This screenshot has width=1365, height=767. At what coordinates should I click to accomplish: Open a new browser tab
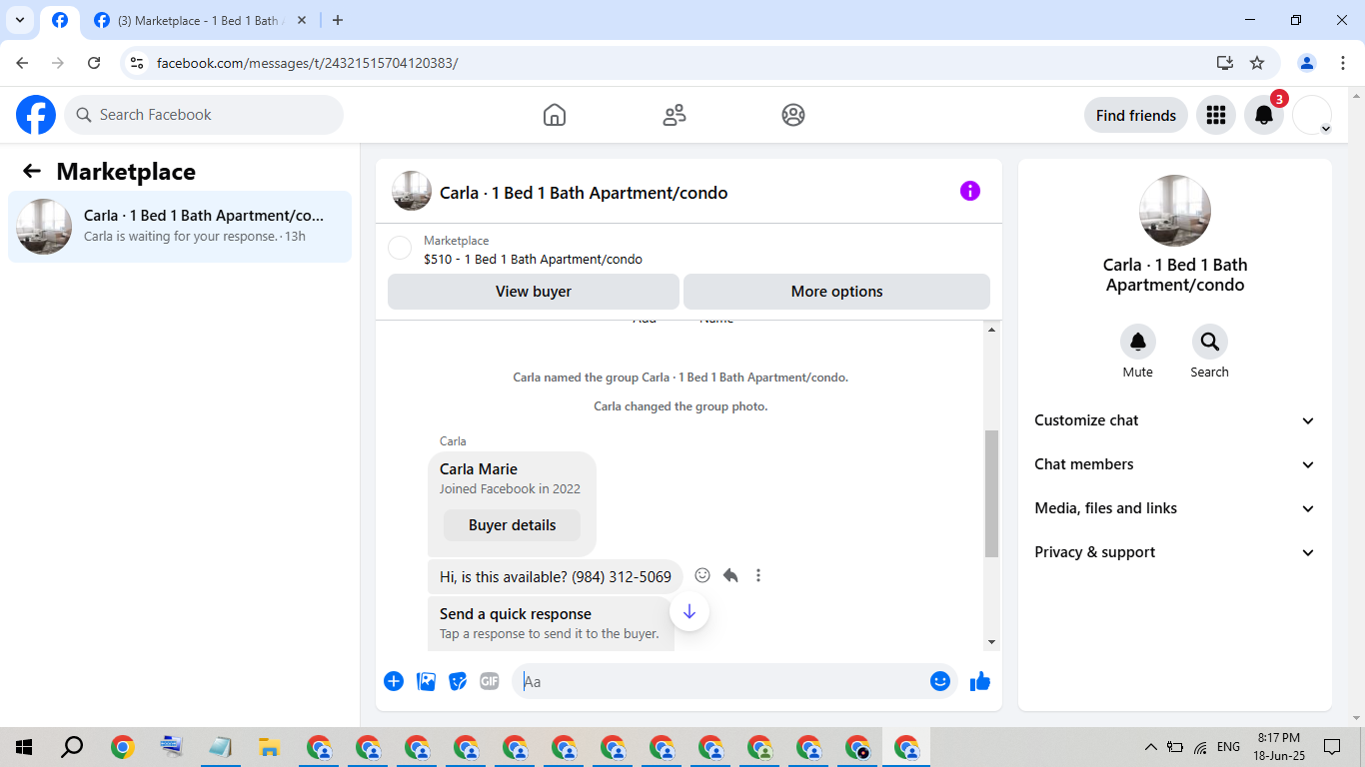point(338,20)
